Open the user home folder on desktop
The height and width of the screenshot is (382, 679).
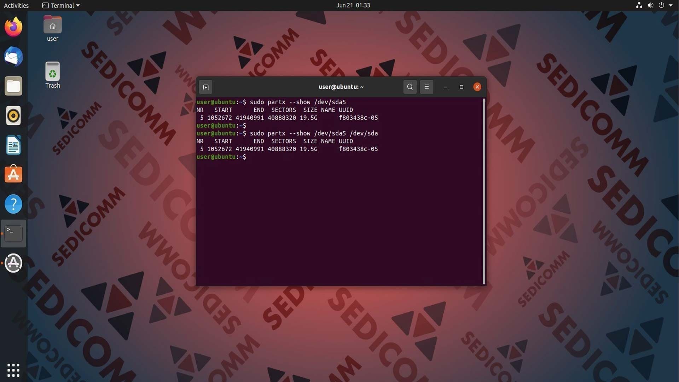[x=53, y=29]
